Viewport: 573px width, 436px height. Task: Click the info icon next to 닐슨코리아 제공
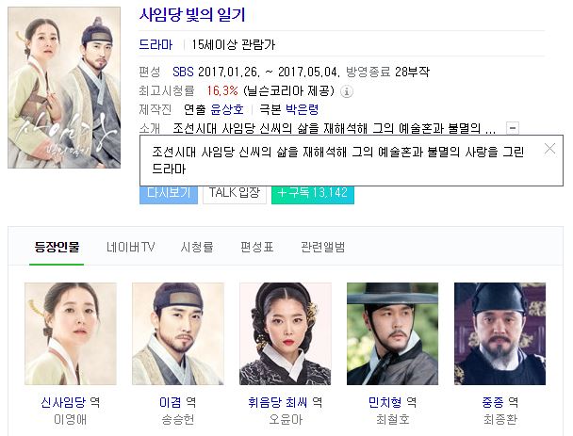click(347, 91)
